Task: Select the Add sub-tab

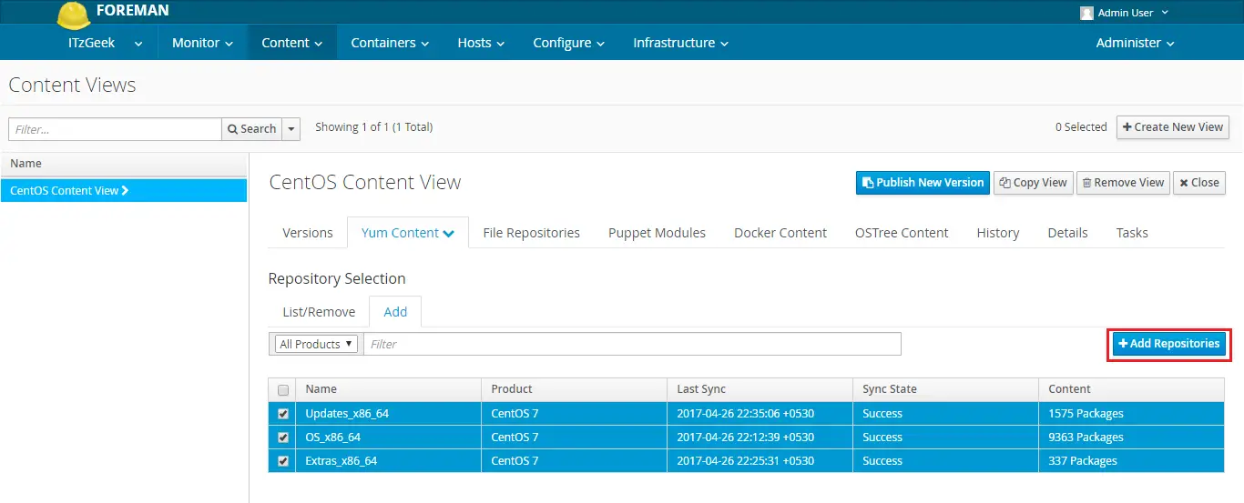Action: [x=395, y=312]
